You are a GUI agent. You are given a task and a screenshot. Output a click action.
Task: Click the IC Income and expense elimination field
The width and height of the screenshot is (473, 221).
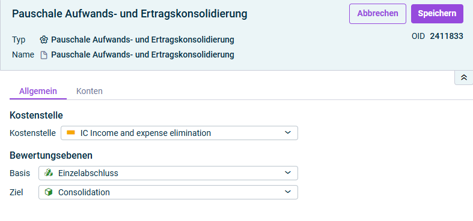click(180, 133)
